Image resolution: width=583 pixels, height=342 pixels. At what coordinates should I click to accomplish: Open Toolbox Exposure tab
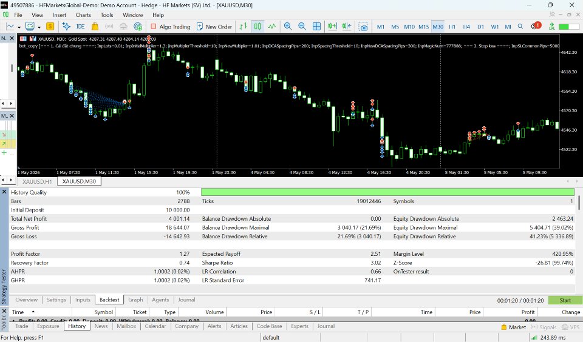click(48, 326)
